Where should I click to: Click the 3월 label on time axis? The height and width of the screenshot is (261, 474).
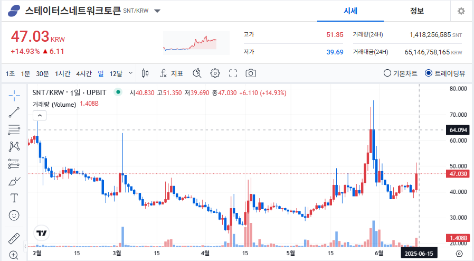pyautogui.click(x=117, y=253)
